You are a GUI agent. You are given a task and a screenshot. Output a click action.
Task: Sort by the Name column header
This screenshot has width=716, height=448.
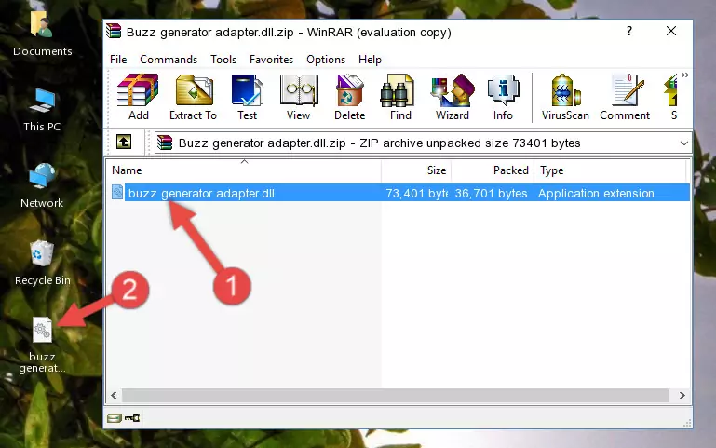(244, 170)
